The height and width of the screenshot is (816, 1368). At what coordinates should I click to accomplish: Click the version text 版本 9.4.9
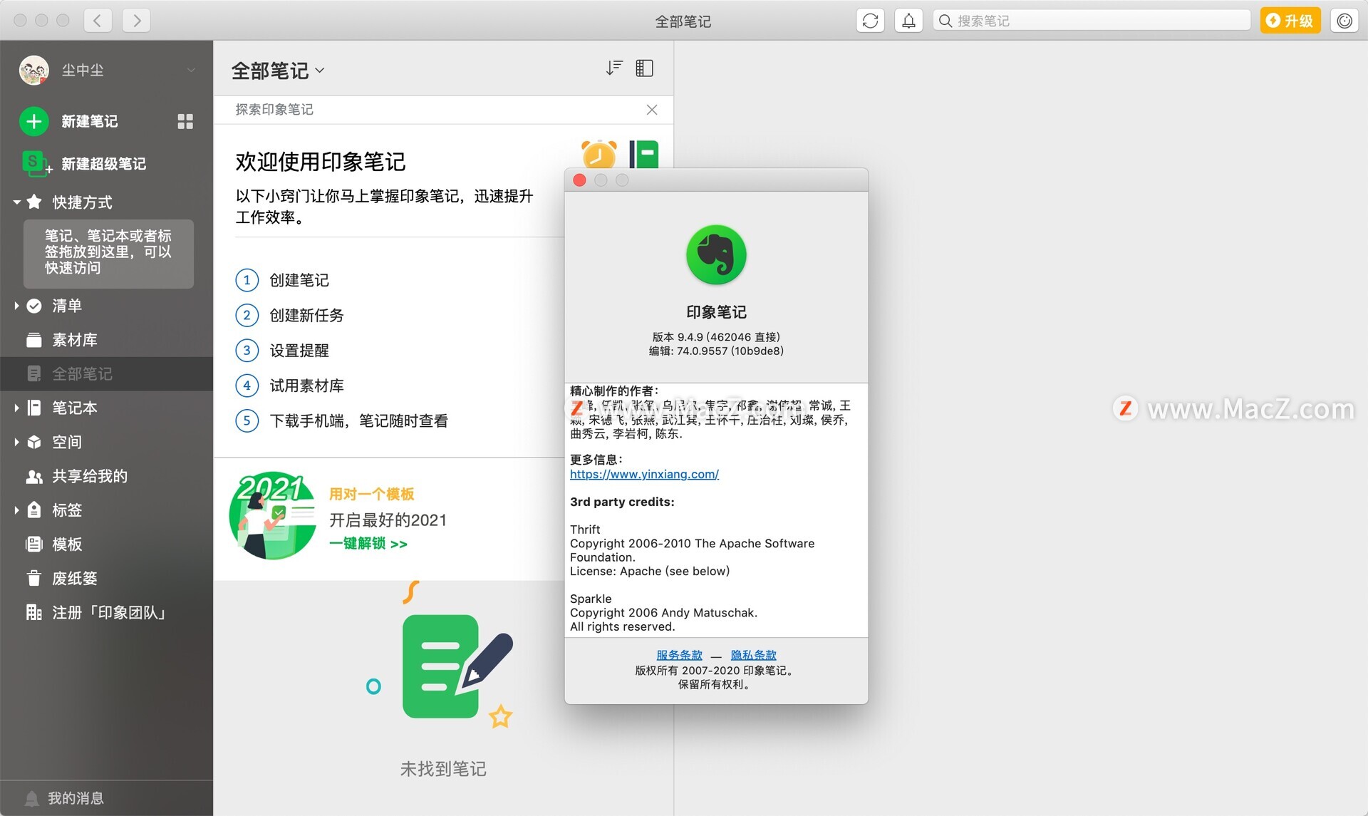click(x=716, y=337)
